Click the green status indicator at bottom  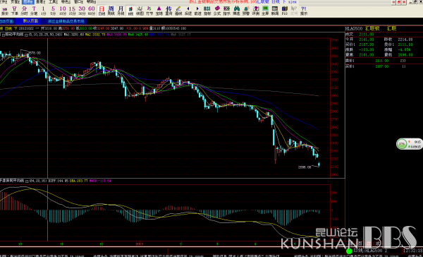coord(350,251)
